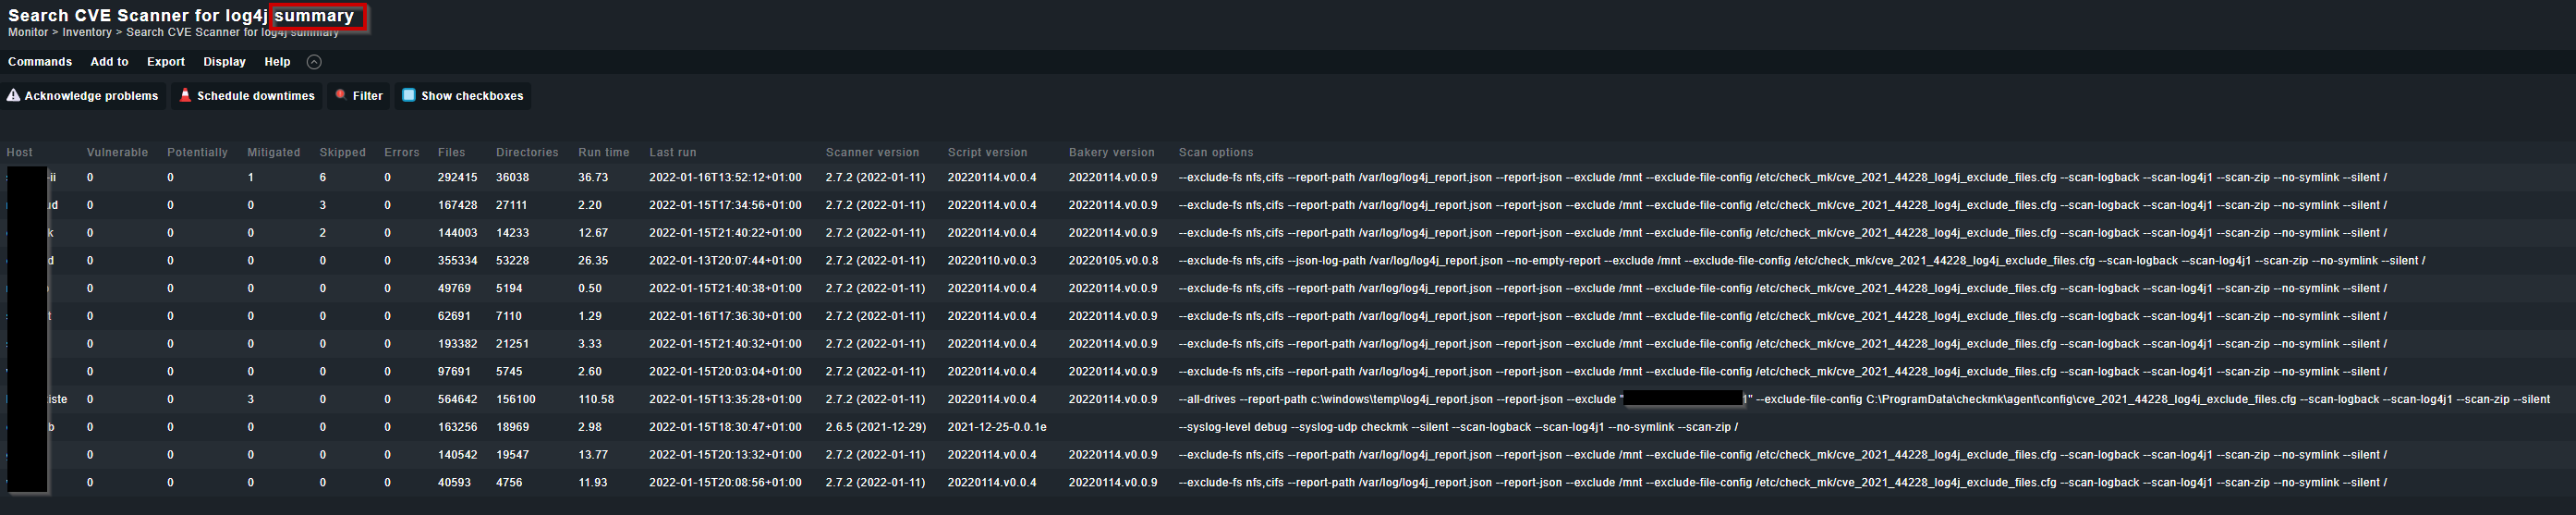Screen dimensions: 2576x515
Task: Open the Display menu
Action: (224, 62)
